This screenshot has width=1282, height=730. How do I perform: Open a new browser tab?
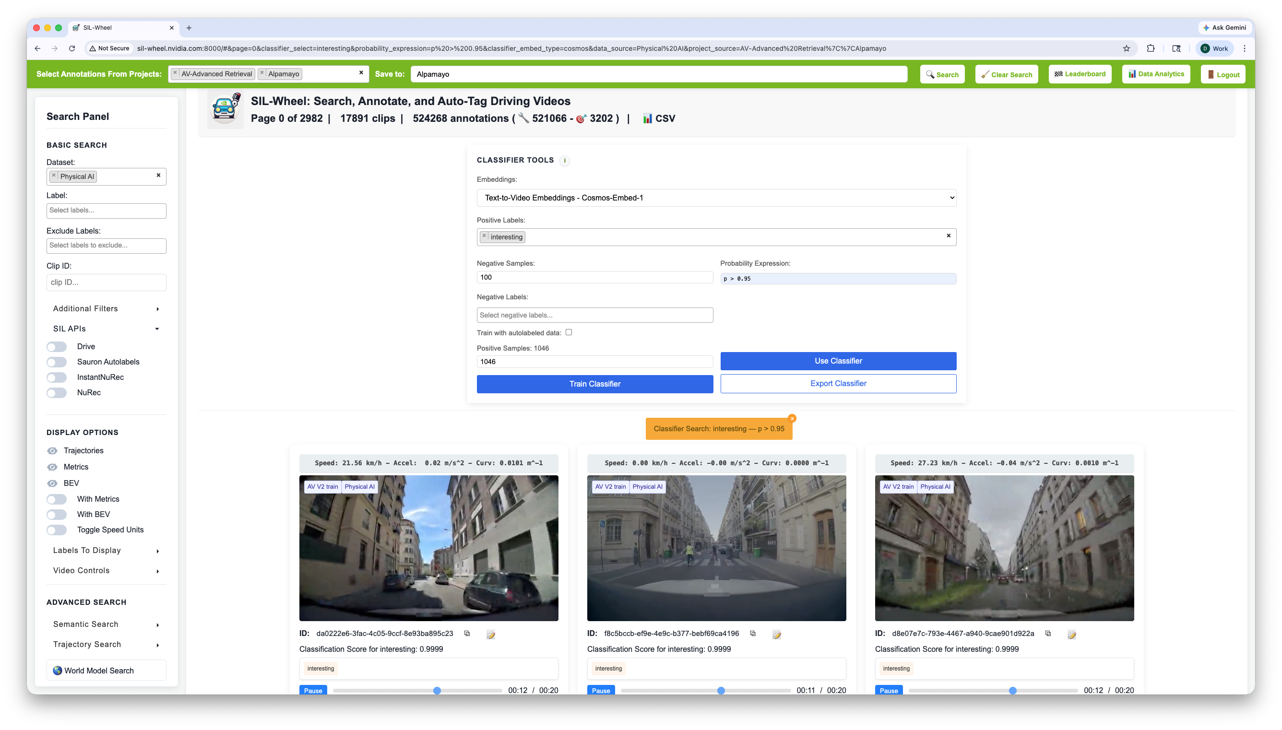[x=189, y=28]
